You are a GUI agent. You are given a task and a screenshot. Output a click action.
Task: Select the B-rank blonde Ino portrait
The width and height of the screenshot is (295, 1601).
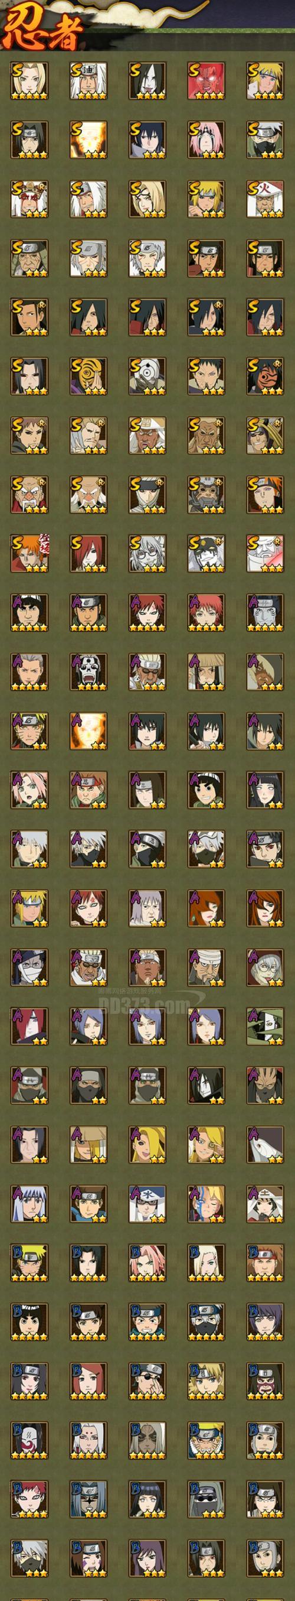[x=205, y=1262]
